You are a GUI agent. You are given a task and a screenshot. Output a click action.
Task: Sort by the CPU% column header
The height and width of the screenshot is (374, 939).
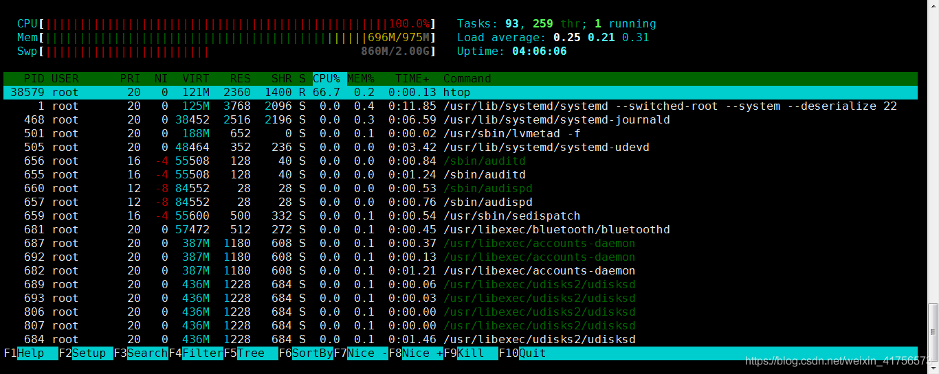click(x=327, y=79)
